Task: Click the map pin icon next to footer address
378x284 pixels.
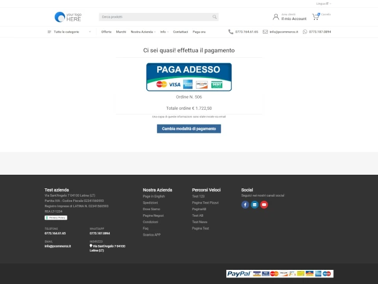Action: pyautogui.click(x=91, y=246)
